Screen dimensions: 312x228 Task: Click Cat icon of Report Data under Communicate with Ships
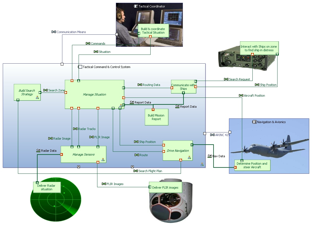point(177,107)
